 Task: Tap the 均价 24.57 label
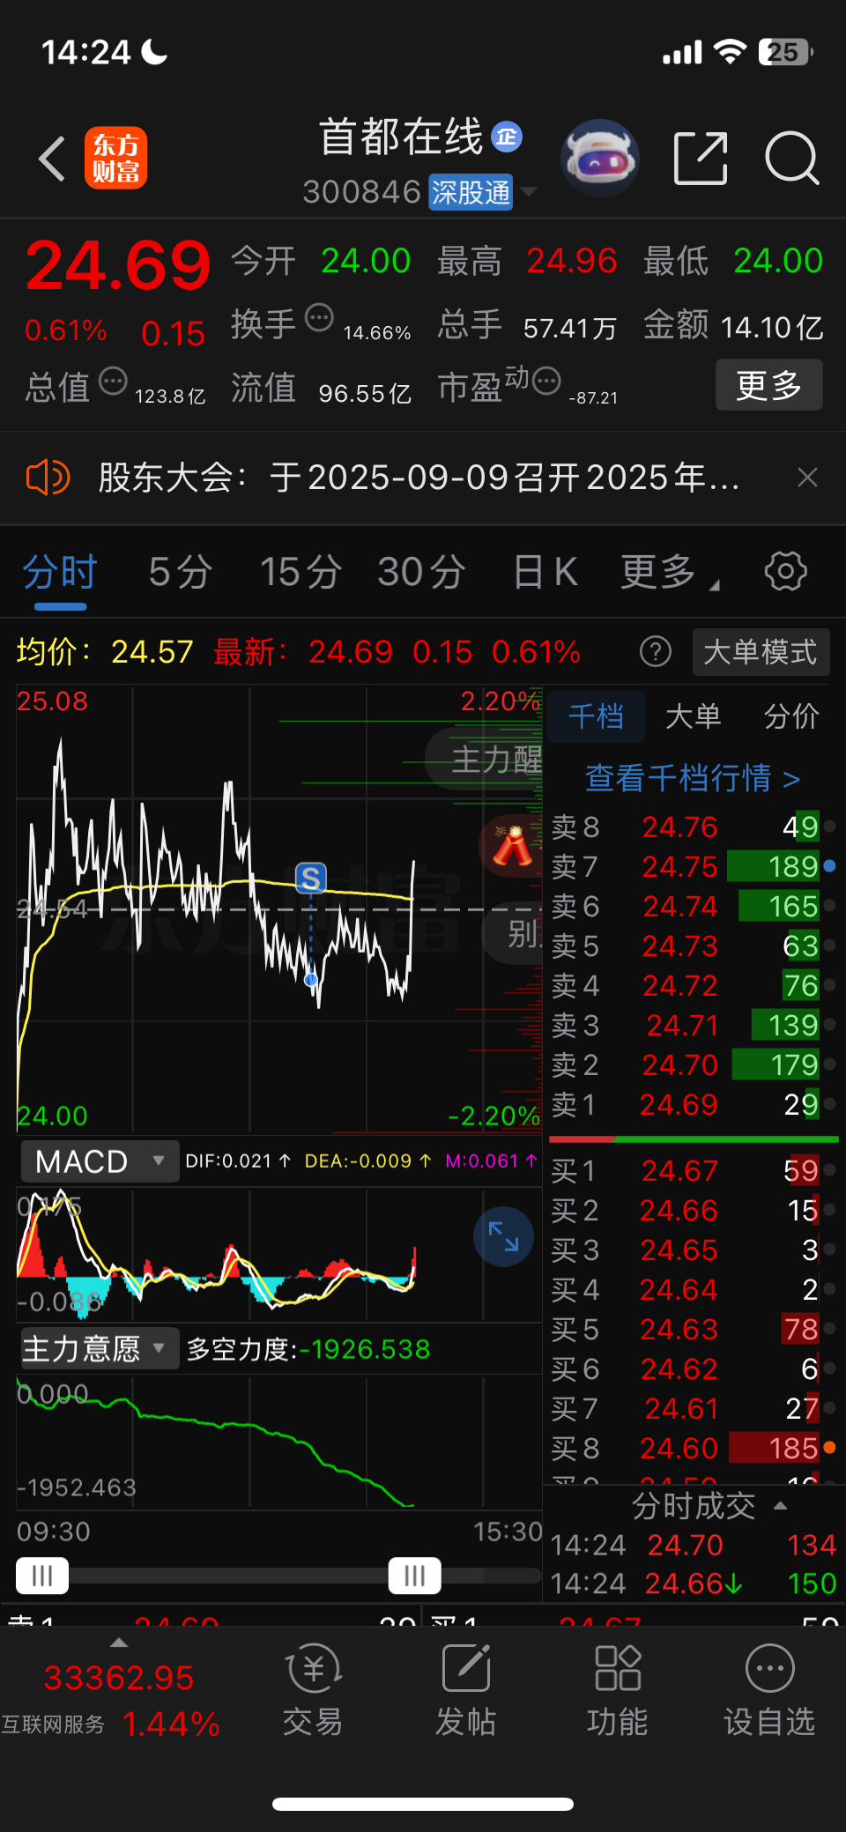[105, 652]
